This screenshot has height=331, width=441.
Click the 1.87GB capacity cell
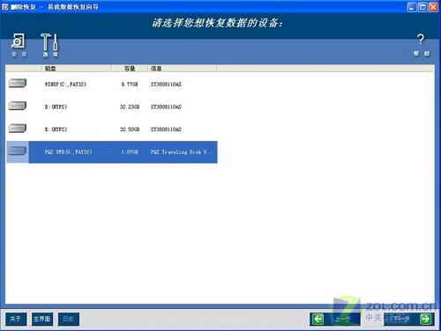click(x=130, y=152)
